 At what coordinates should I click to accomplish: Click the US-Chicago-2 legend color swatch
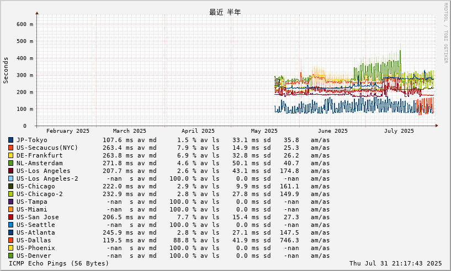pos(10,194)
